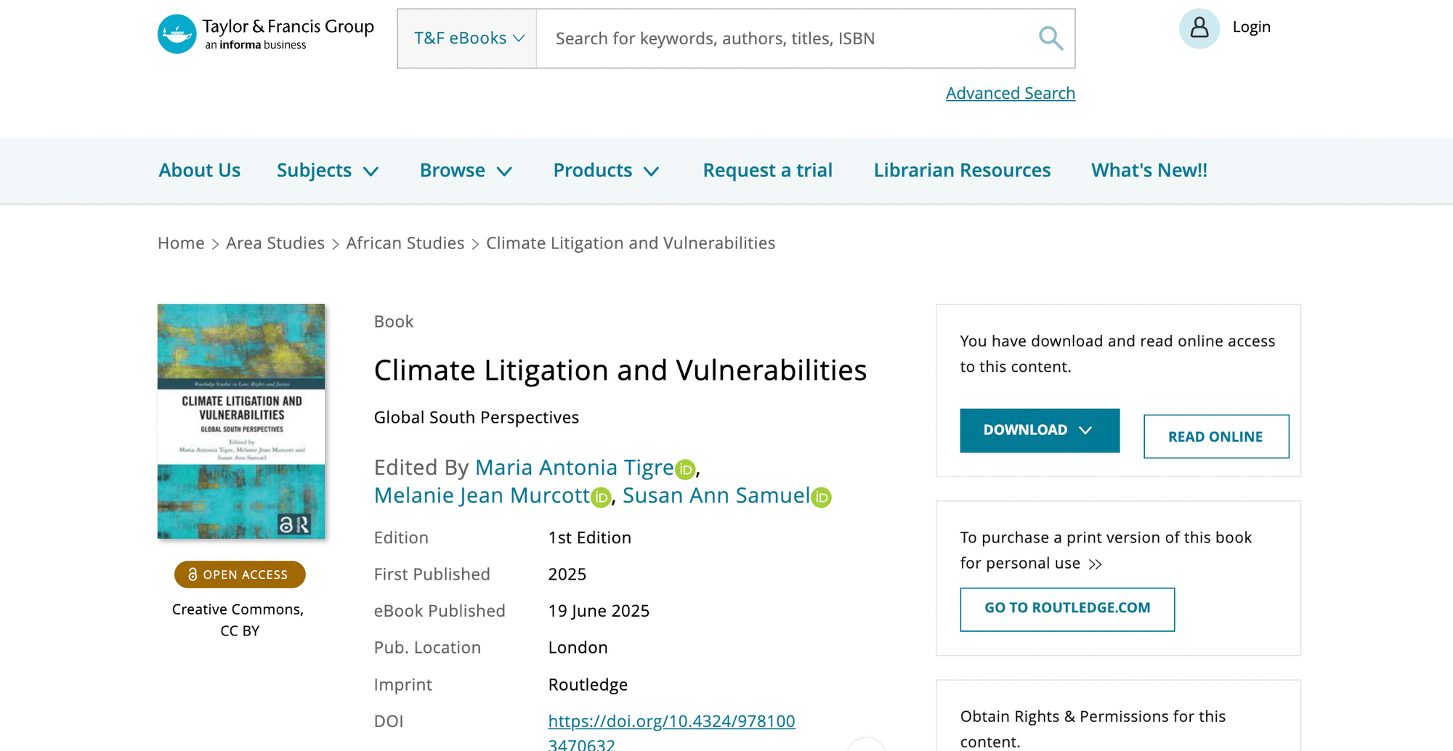Click the Taylor & Francis Group logo
This screenshot has width=1453, height=751.
[x=266, y=34]
